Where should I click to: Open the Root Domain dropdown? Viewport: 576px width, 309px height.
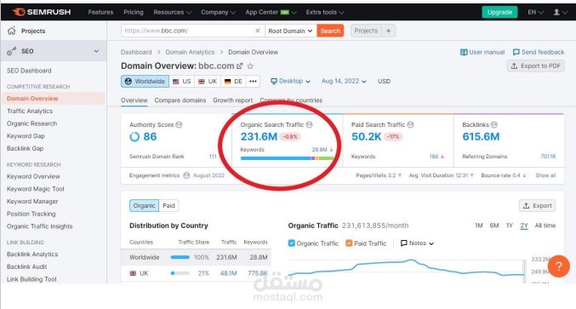tap(290, 31)
